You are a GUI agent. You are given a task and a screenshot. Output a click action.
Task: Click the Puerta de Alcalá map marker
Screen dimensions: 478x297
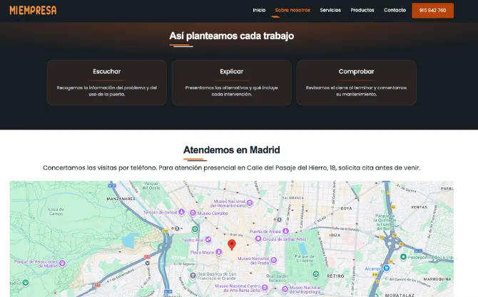tap(285, 231)
